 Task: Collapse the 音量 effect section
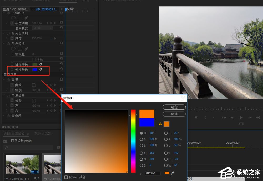(x=4, y=80)
